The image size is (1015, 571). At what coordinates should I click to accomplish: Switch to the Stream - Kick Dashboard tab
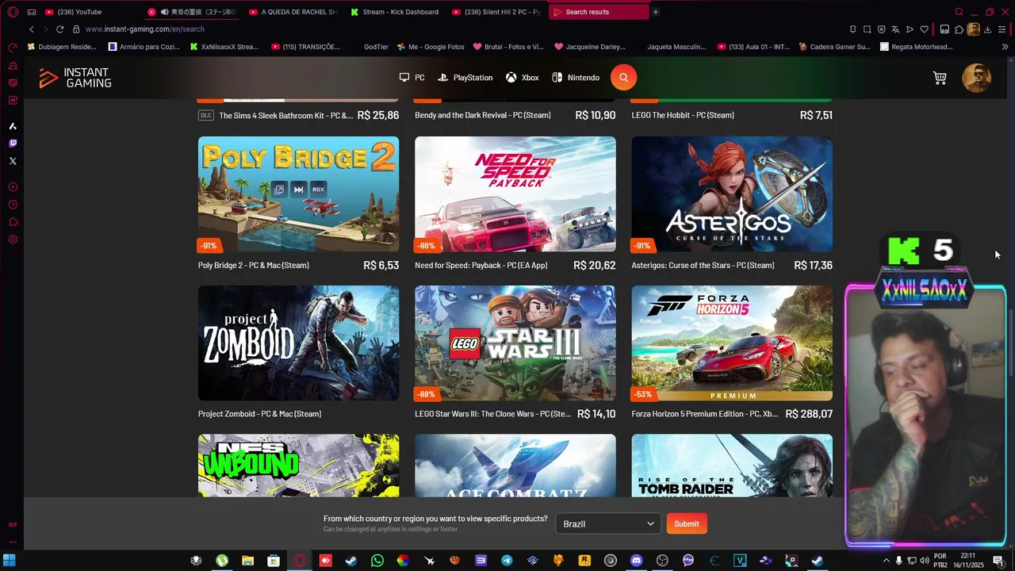(x=395, y=12)
